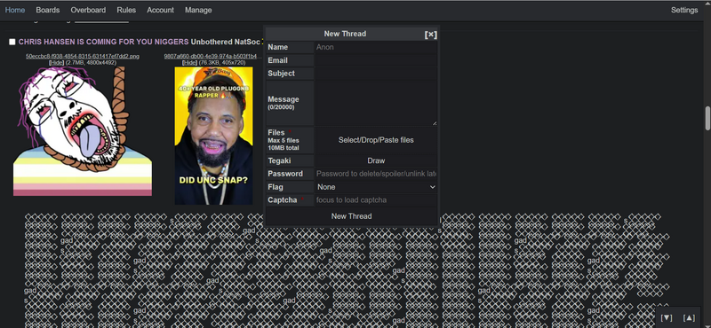Focus the Password field
Image resolution: width=711 pixels, height=328 pixels.
pyautogui.click(x=376, y=174)
